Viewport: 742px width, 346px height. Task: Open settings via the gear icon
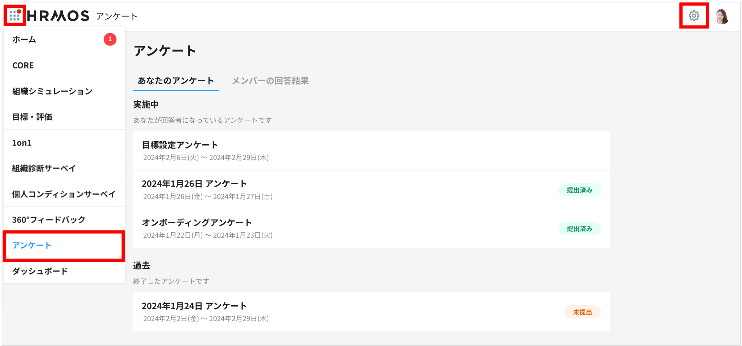click(694, 15)
